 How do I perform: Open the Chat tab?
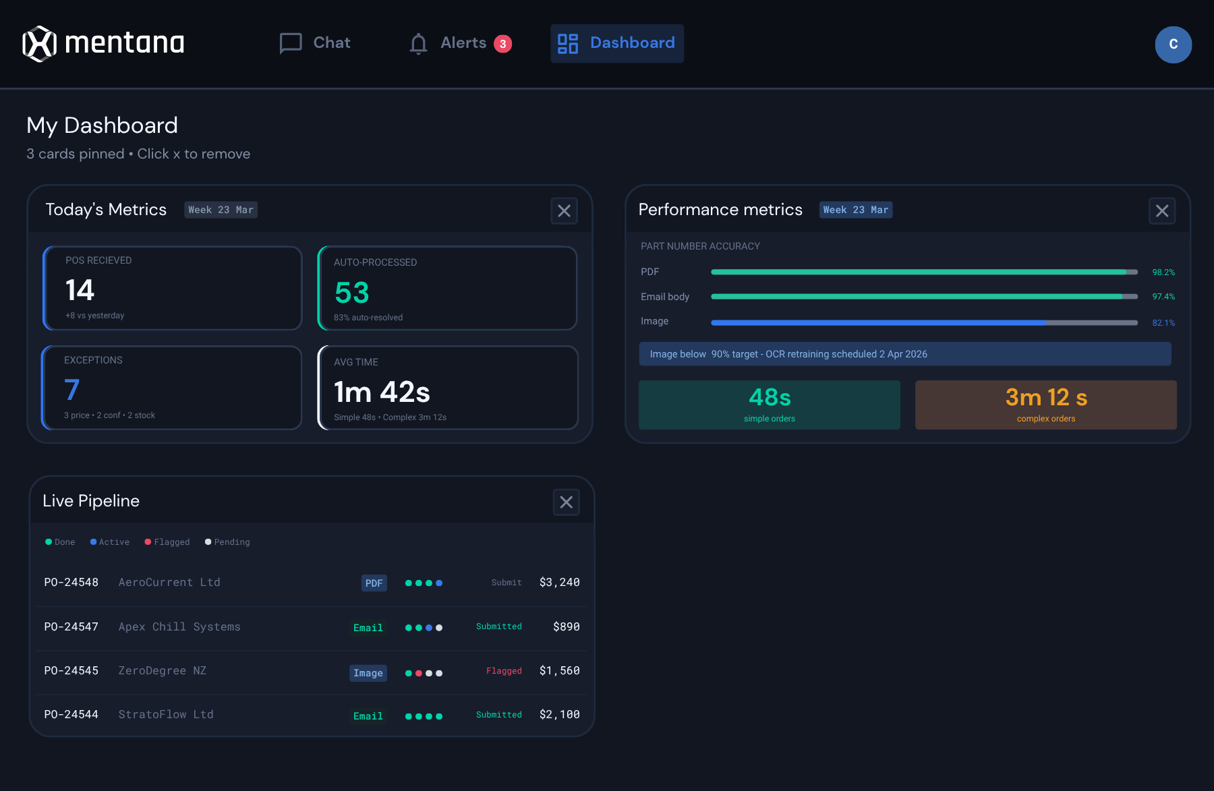315,43
